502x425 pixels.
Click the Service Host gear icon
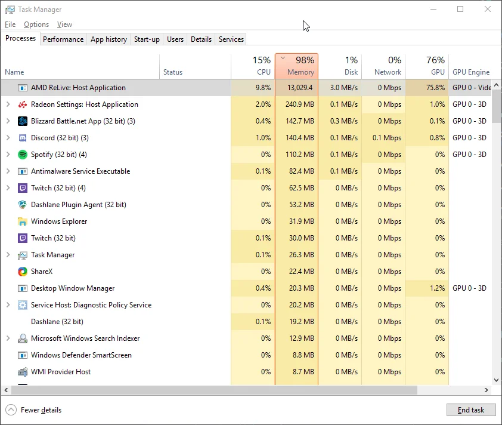23,305
